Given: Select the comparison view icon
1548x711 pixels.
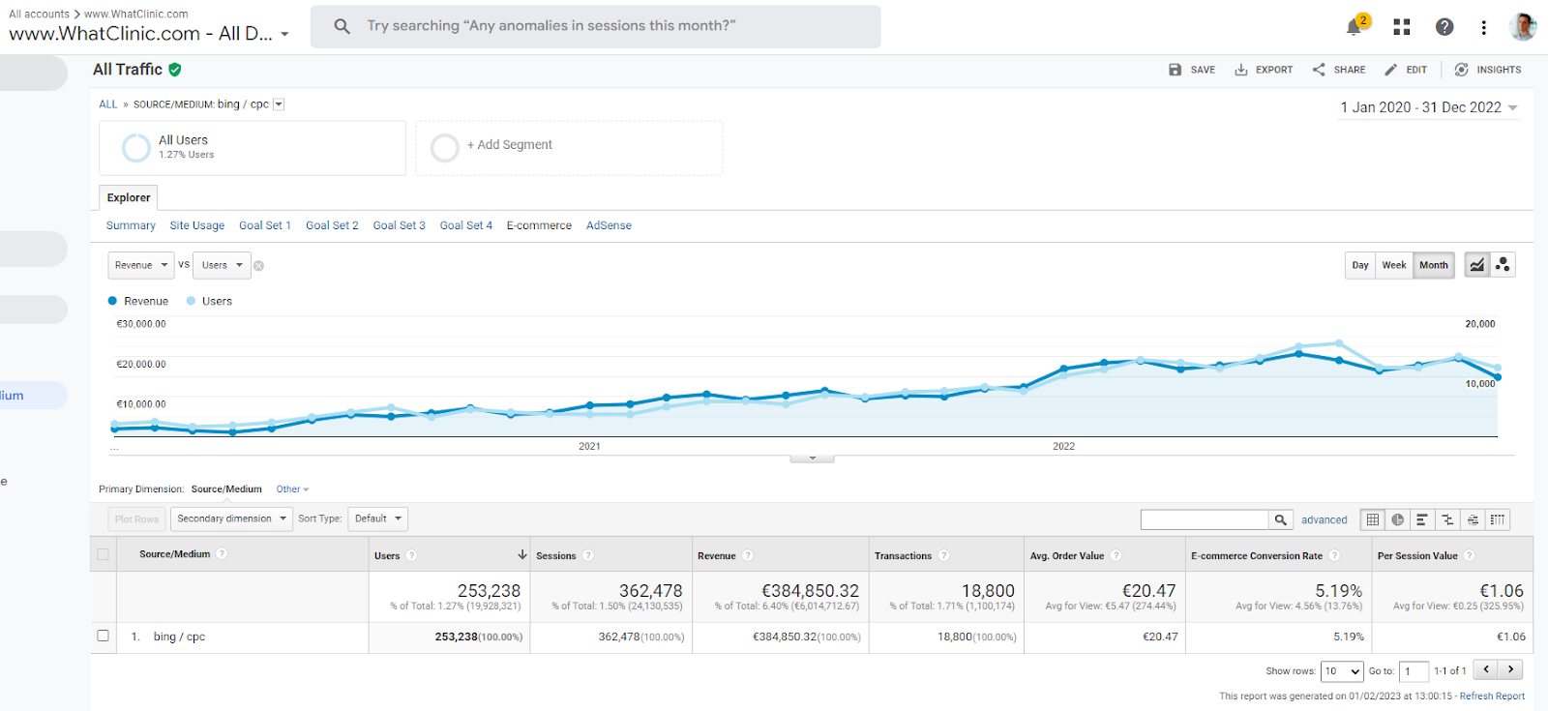Looking at the screenshot, I should (x=1447, y=520).
